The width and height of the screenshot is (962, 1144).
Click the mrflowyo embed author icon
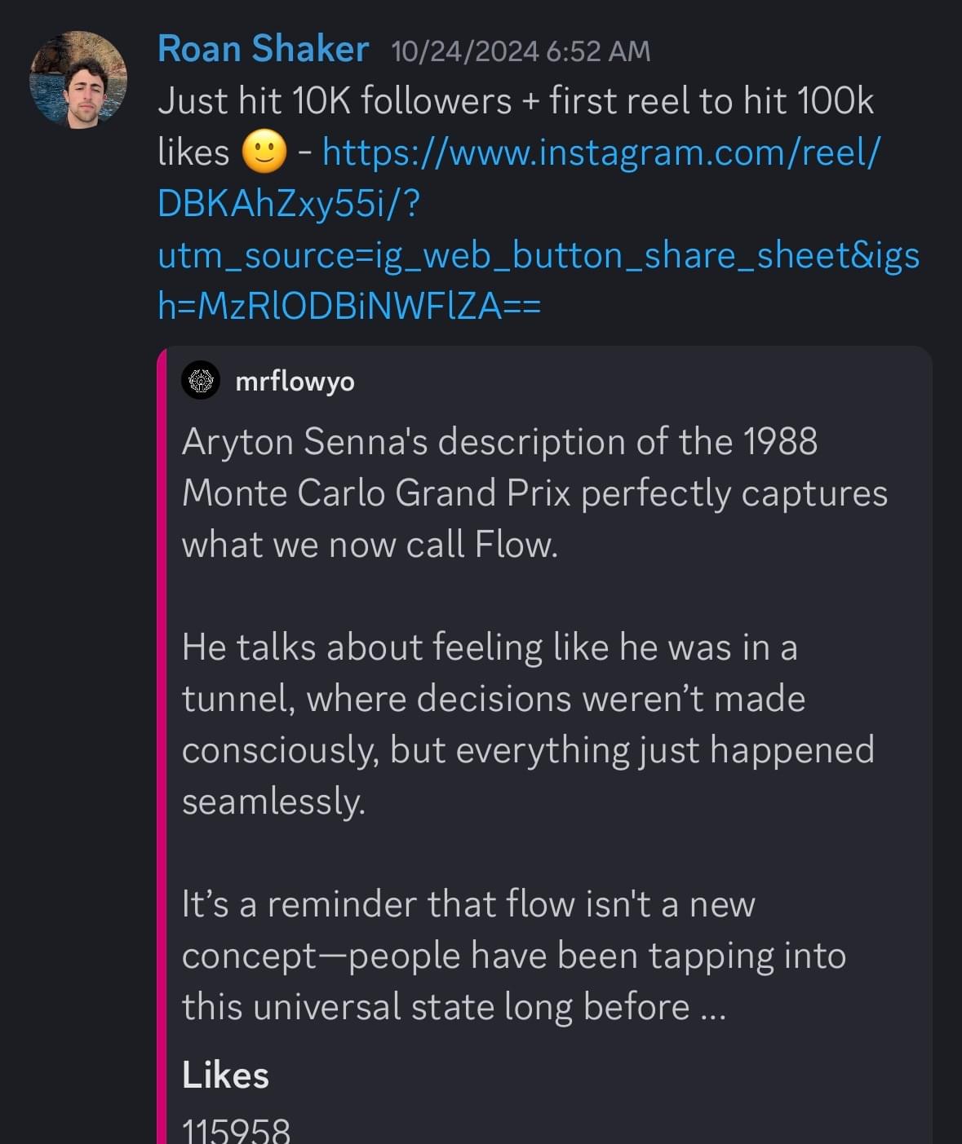coord(201,381)
